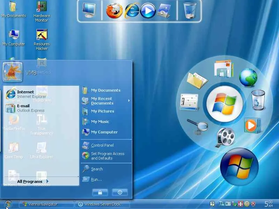This screenshot has width=279, height=209.
Task: Click the control panel icon in the navigator
Action: (189, 102)
